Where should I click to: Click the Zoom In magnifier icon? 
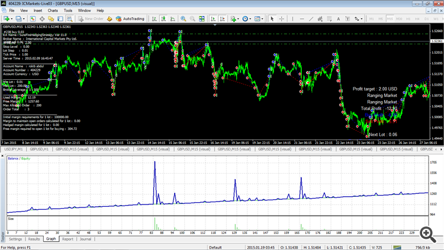point(183,19)
